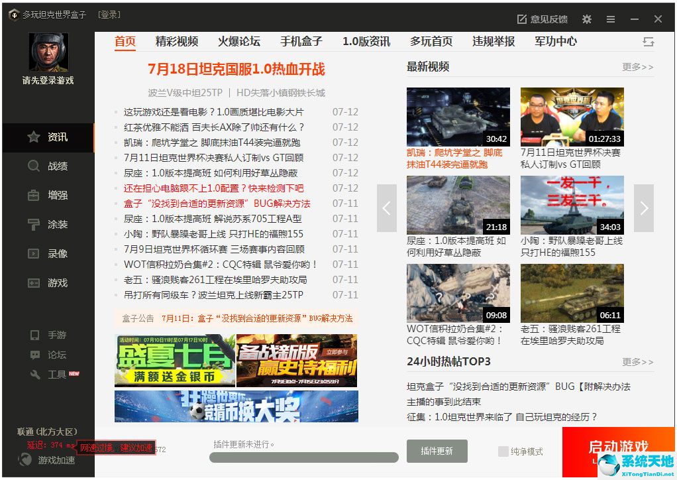Open article 红茶优雅不能洒 百夫长AX除了帅还有什么？
Viewport: 677px width, 480px height.
214,127
